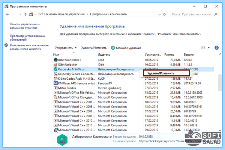Image resolution: width=225 pixels, height=150 pixels.
Task: Click publisher torrent-igruha.org
Action: point(109,88)
